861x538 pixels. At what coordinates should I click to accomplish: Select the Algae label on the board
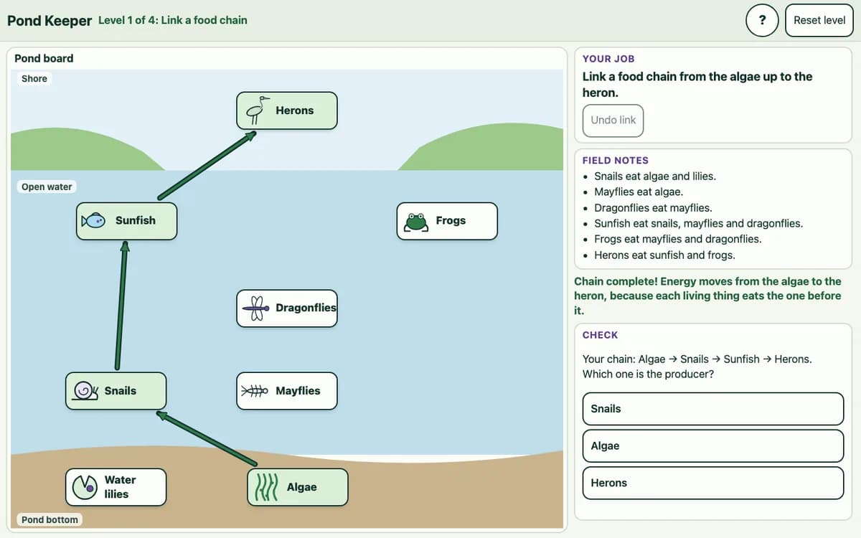[302, 487]
